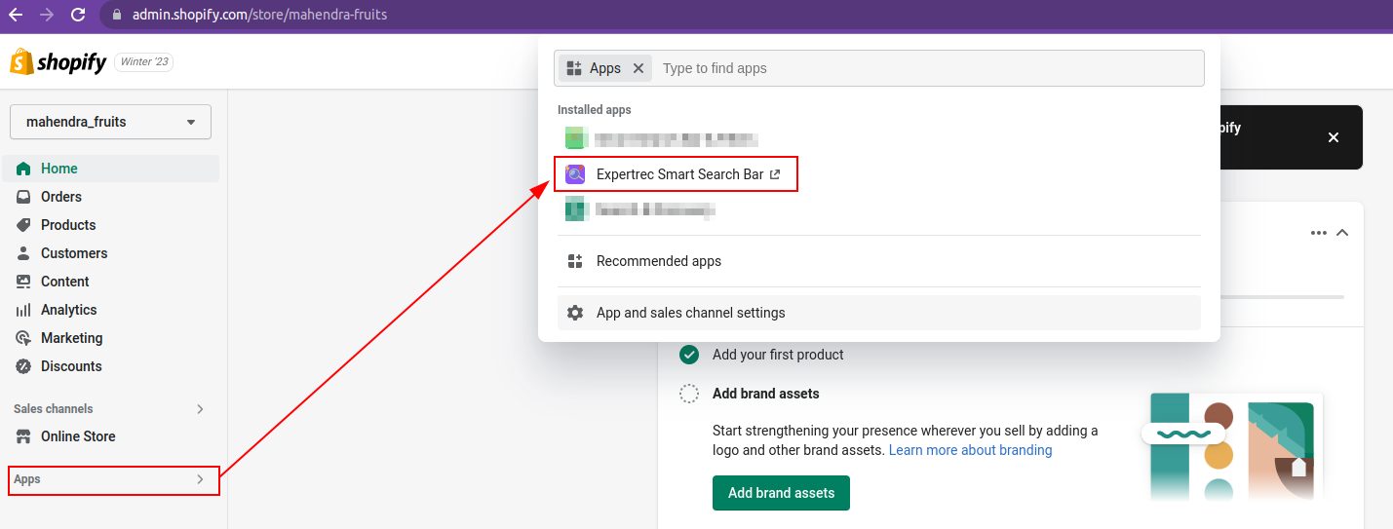Open the mahendra_fruits store dropdown
The image size is (1393, 529).
point(110,122)
